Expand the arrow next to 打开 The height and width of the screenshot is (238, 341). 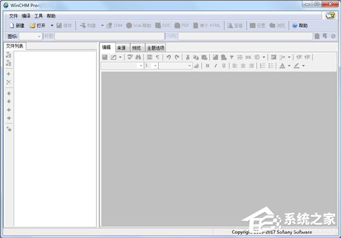pyautogui.click(x=52, y=26)
